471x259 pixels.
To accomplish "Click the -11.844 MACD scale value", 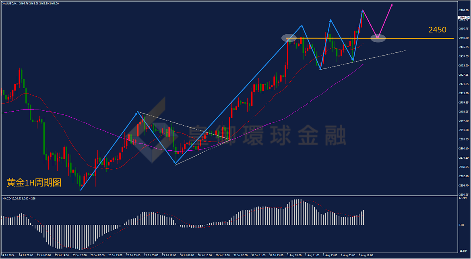I will click(x=463, y=251).
